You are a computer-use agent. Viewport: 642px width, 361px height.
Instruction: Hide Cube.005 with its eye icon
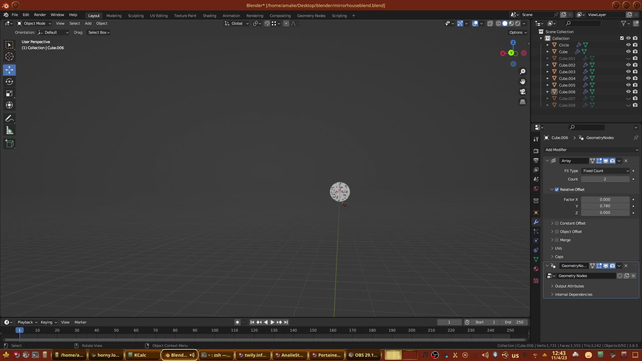(x=628, y=85)
